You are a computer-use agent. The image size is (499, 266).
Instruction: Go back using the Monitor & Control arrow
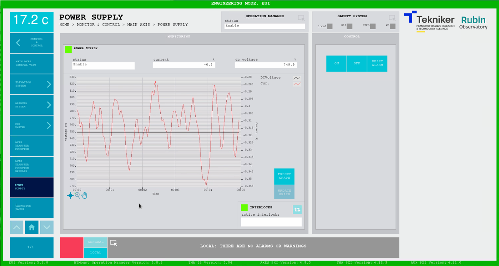click(18, 43)
